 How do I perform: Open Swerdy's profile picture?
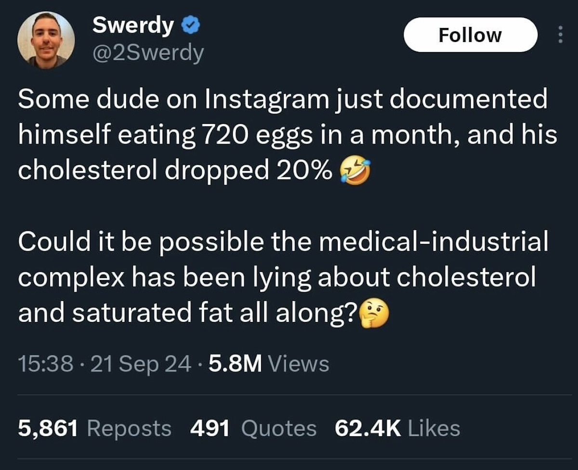pyautogui.click(x=46, y=40)
